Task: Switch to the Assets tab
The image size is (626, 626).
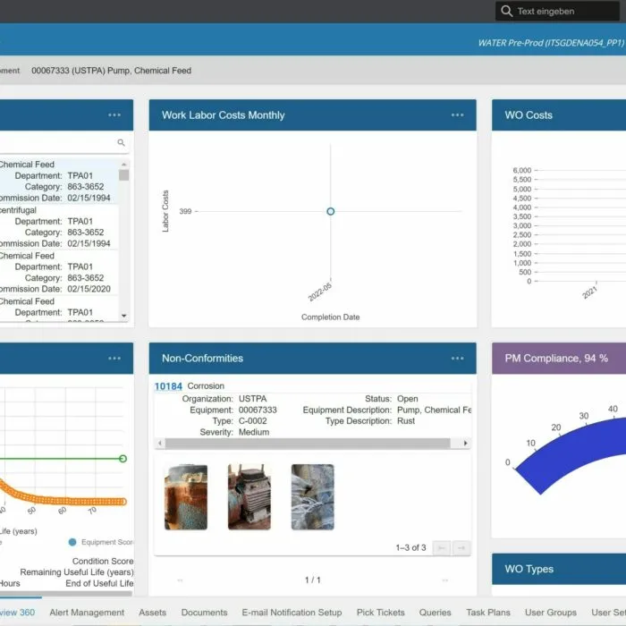Action: pos(153,612)
